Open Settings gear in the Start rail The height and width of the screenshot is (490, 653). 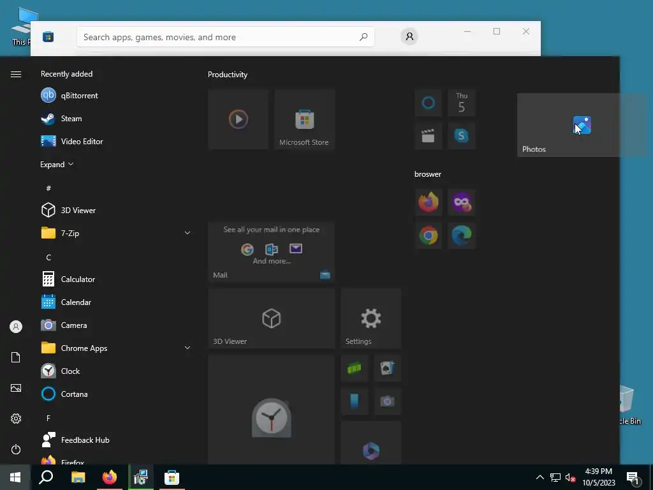pyautogui.click(x=16, y=419)
